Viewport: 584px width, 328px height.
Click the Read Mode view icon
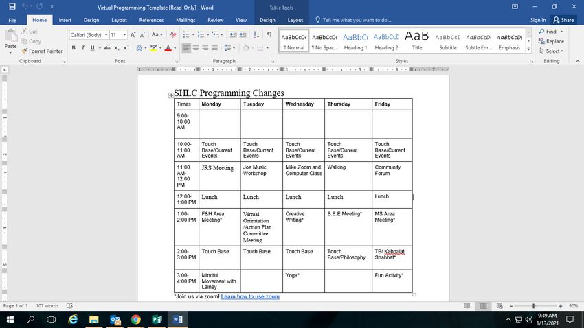[x=467, y=305]
